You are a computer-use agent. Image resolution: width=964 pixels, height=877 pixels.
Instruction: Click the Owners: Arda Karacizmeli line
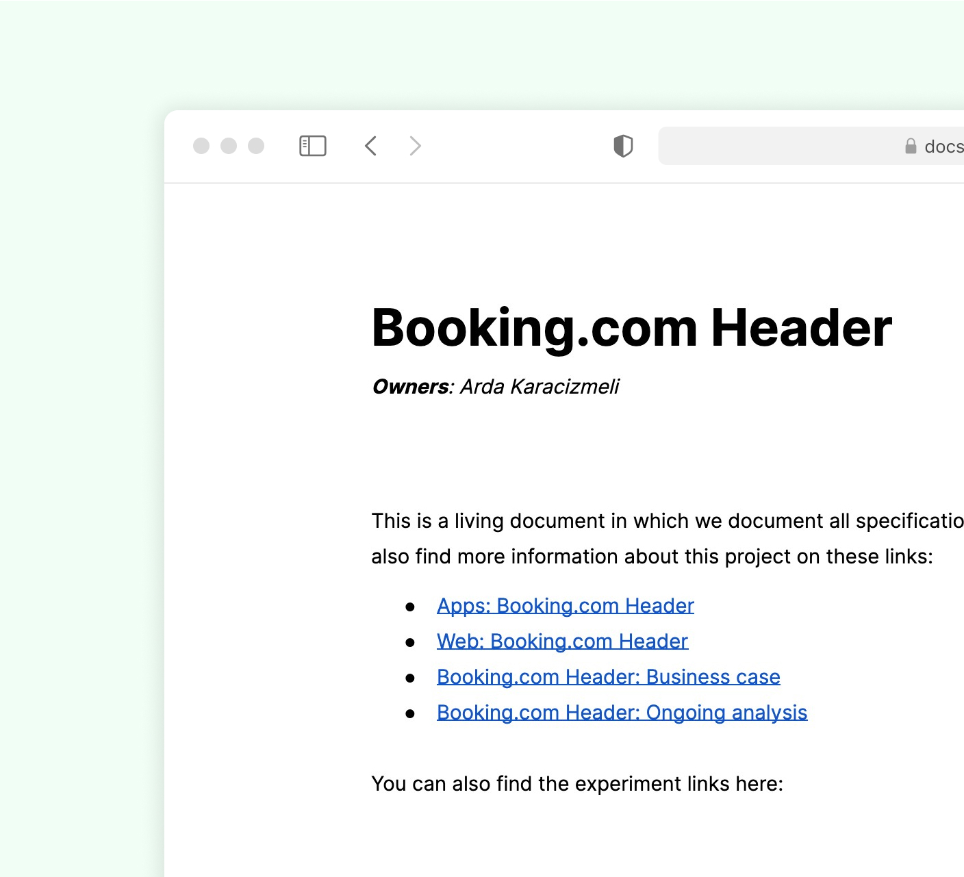496,387
